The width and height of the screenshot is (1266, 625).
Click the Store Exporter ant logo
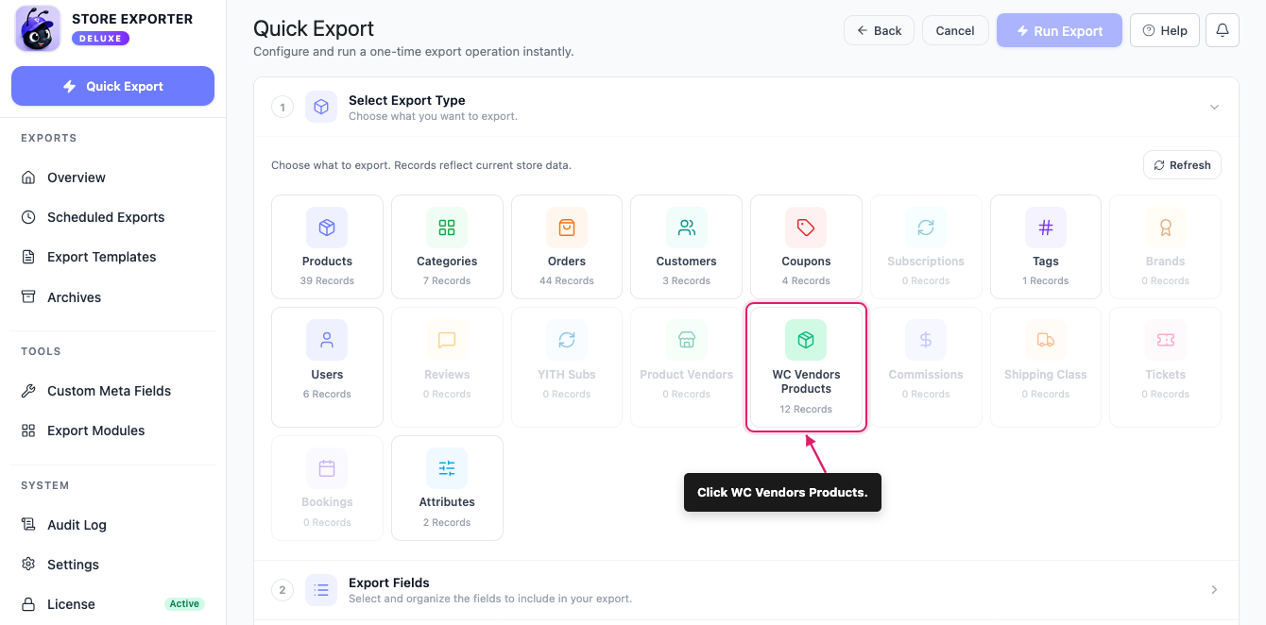coord(38,28)
